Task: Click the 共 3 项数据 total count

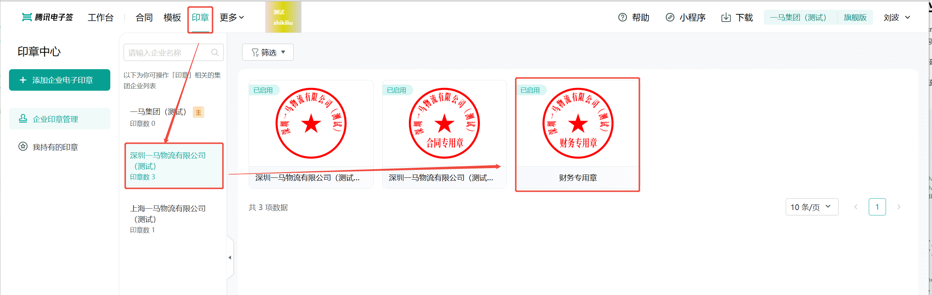Action: 268,208
